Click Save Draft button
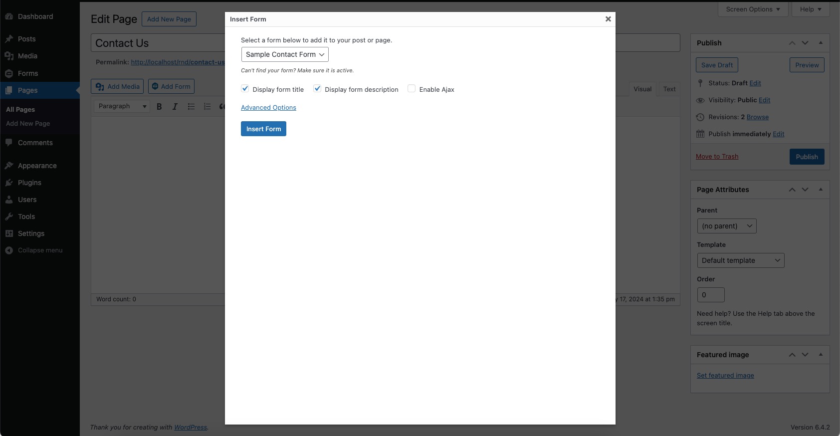Image resolution: width=840 pixels, height=436 pixels. [717, 65]
